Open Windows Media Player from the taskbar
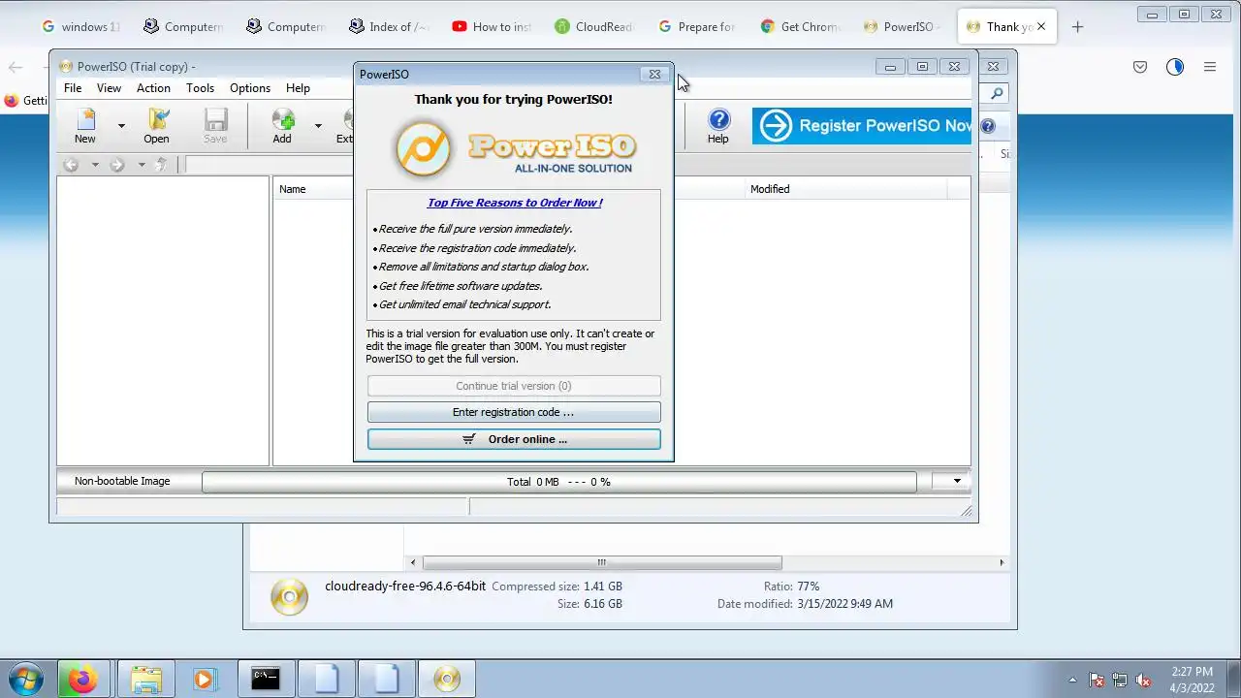1241x698 pixels. pyautogui.click(x=204, y=680)
